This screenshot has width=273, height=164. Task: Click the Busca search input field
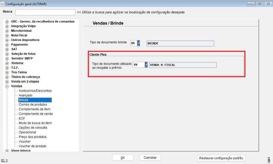pyautogui.click(x=45, y=12)
